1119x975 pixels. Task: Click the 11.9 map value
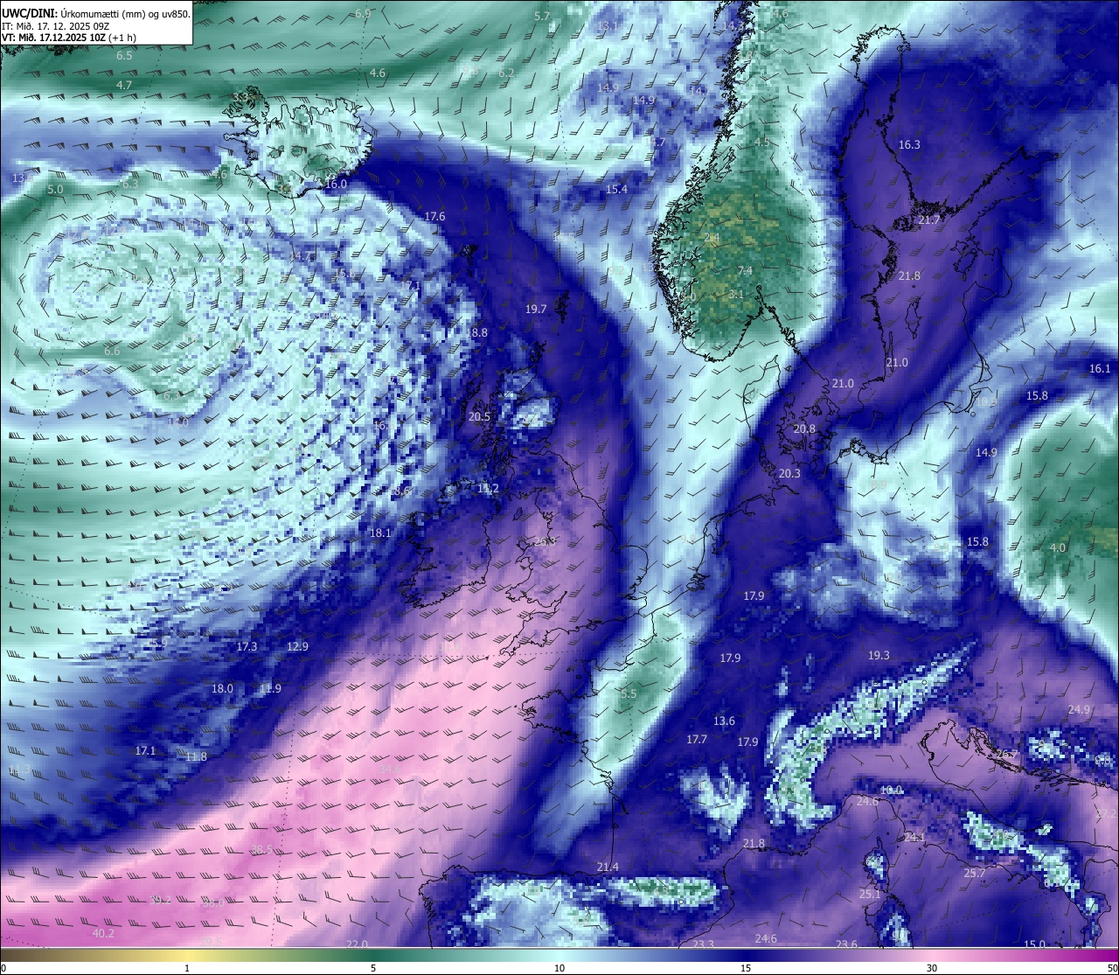tap(270, 688)
